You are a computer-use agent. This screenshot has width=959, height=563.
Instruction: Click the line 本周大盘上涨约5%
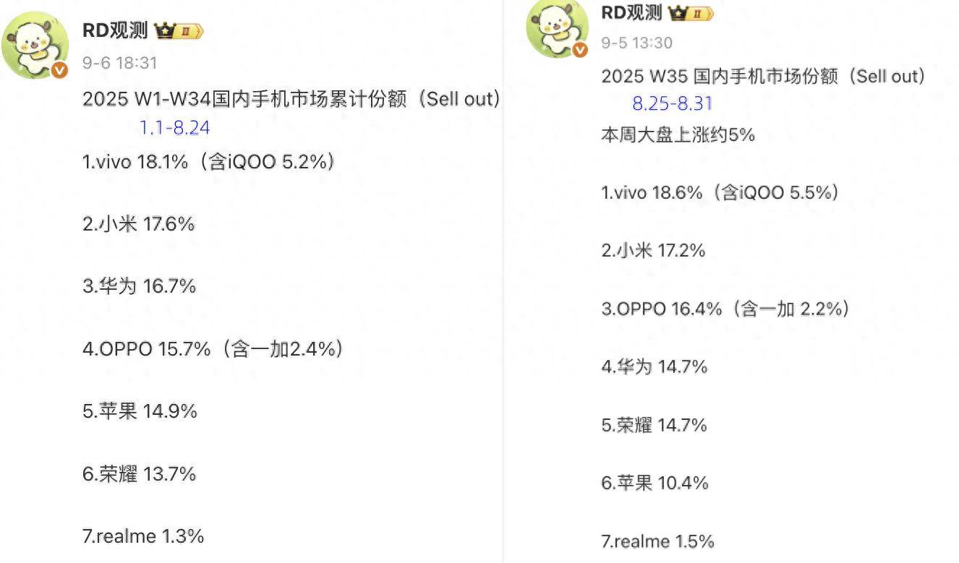click(678, 134)
